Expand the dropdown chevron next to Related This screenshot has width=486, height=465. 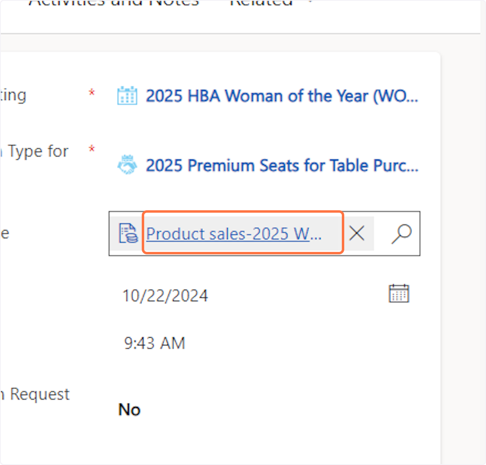pyautogui.click(x=311, y=2)
